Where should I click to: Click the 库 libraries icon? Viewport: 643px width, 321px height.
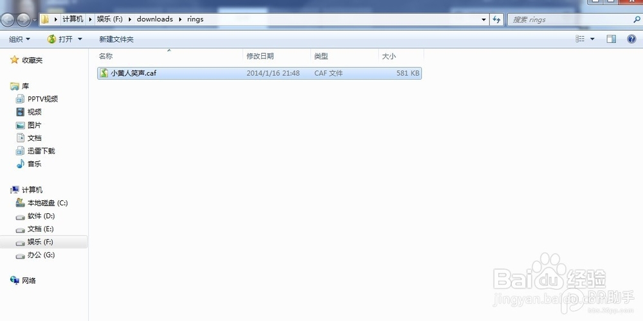pos(15,86)
